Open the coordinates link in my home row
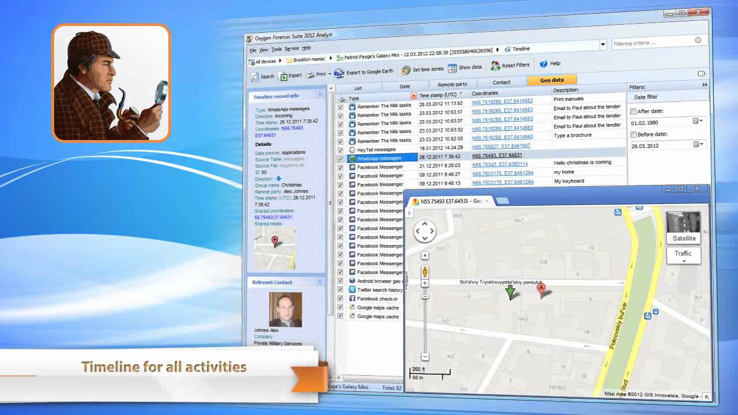 [502, 173]
